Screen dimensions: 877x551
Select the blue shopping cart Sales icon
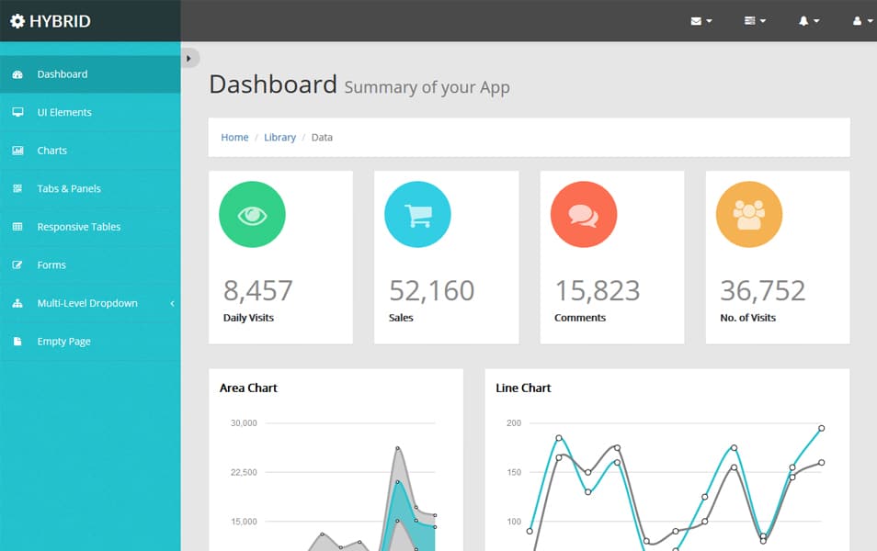click(417, 214)
